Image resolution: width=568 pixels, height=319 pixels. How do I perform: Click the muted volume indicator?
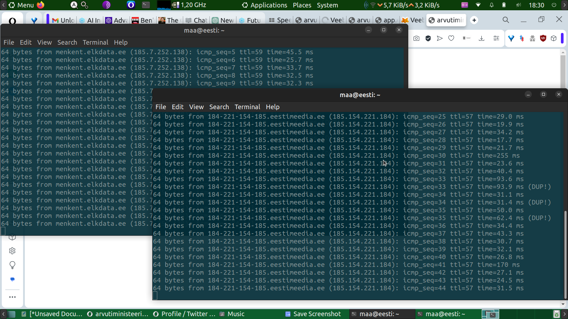coord(519,5)
